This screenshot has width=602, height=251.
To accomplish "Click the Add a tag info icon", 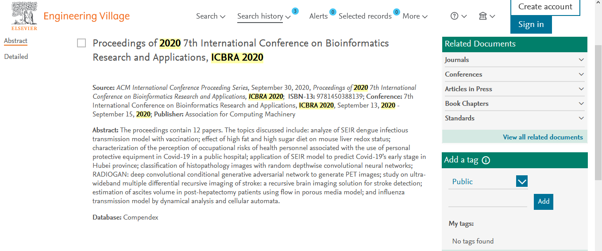I will pos(486,160).
